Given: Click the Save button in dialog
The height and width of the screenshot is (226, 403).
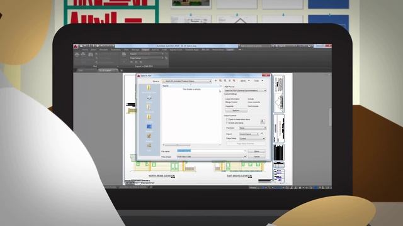Looking at the screenshot, I should (256, 151).
